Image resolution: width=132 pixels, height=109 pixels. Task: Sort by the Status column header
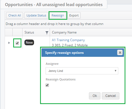[29, 32]
